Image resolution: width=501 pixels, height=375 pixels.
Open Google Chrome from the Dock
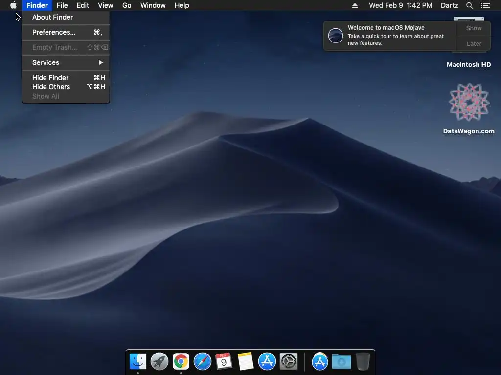[x=181, y=361]
